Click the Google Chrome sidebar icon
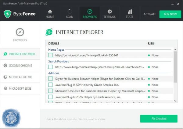 point(5,66)
